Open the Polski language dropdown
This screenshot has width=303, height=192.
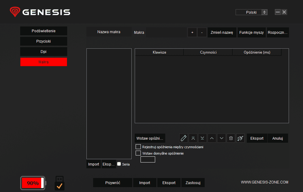(251, 12)
